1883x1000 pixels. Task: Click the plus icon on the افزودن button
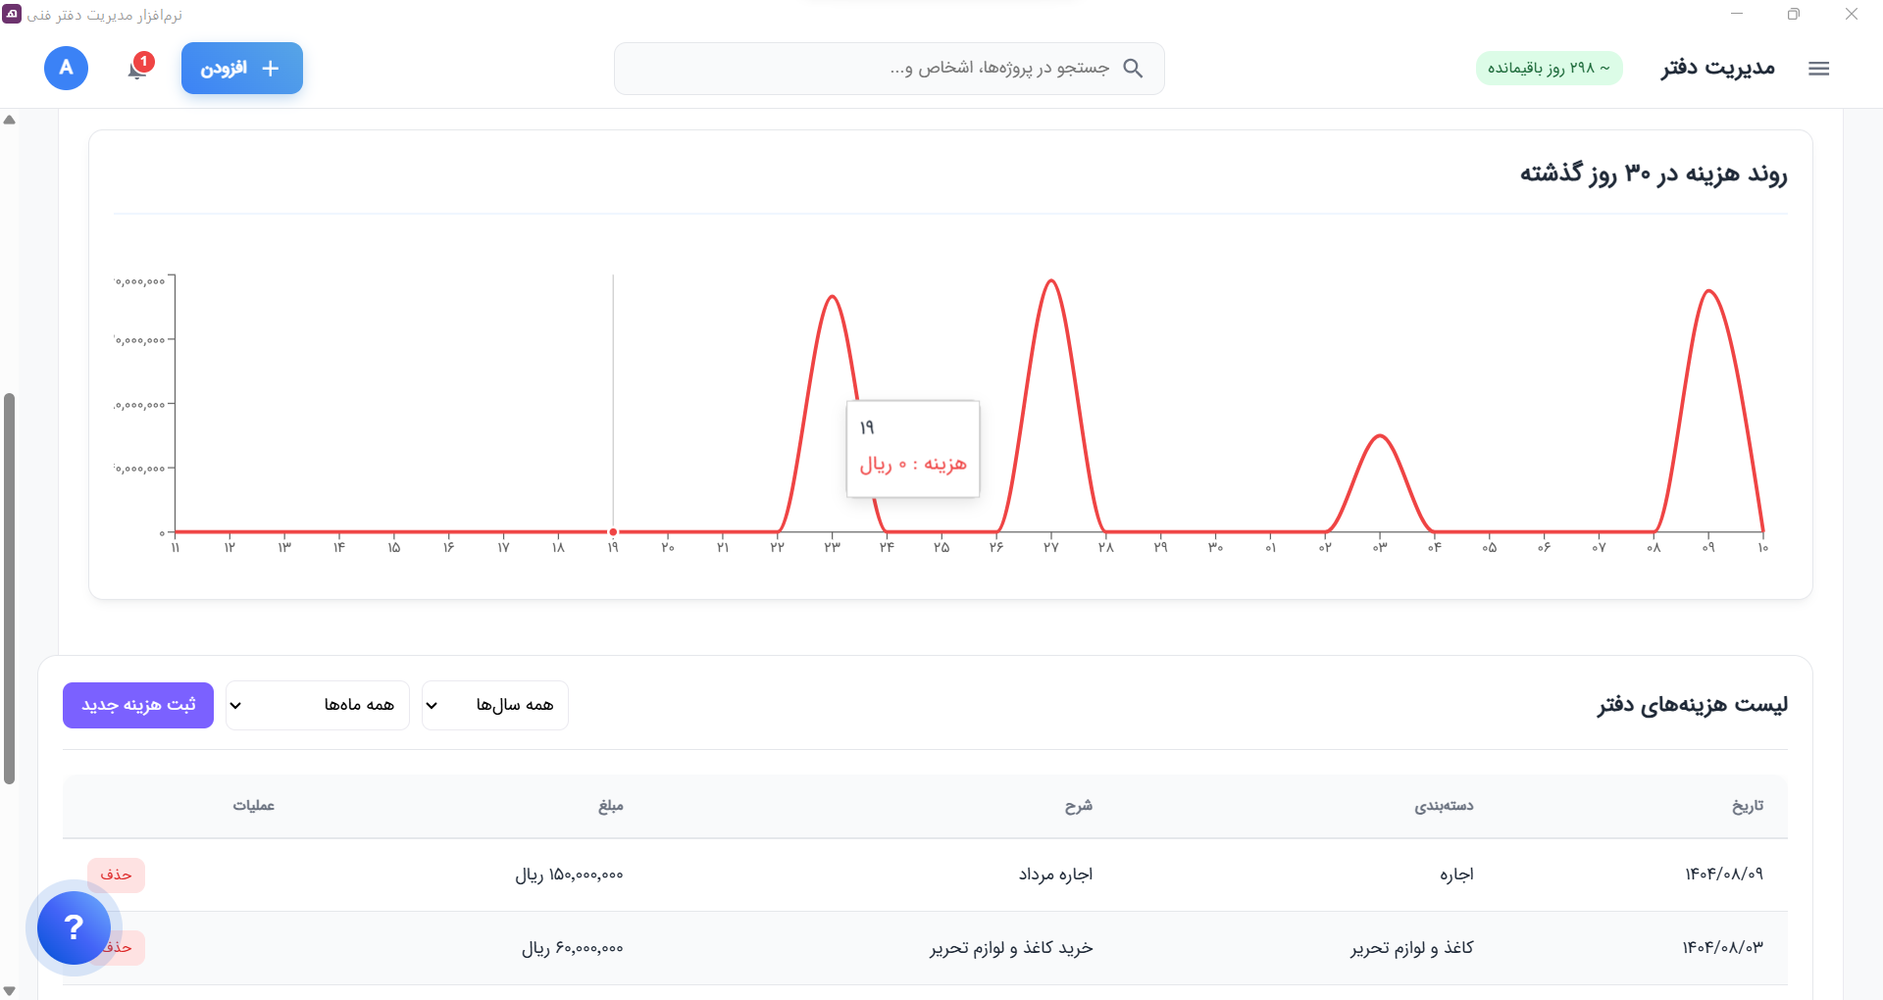[x=272, y=68]
